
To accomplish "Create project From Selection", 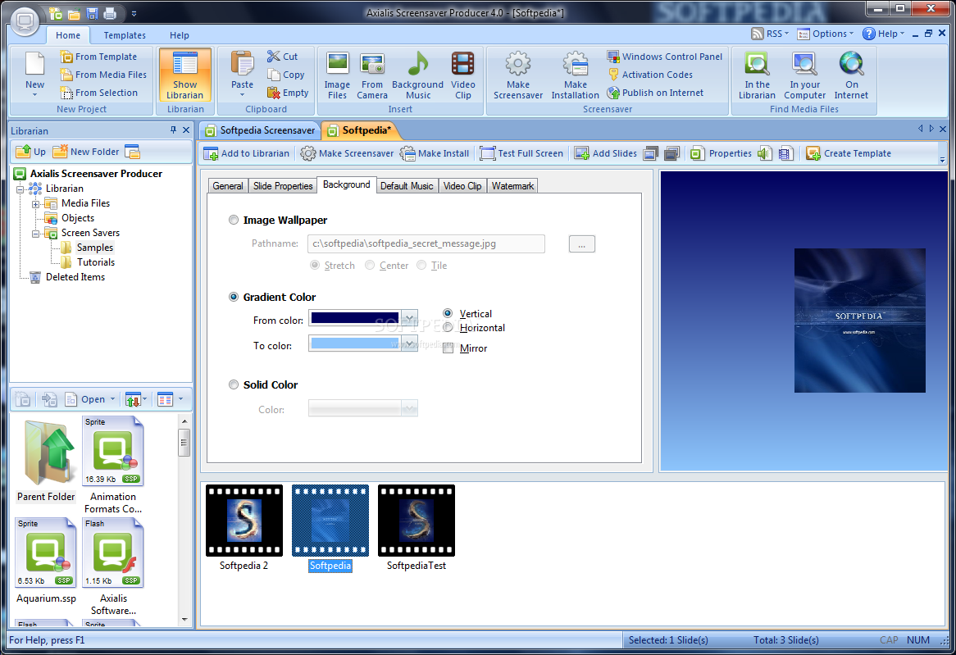I will click(98, 93).
